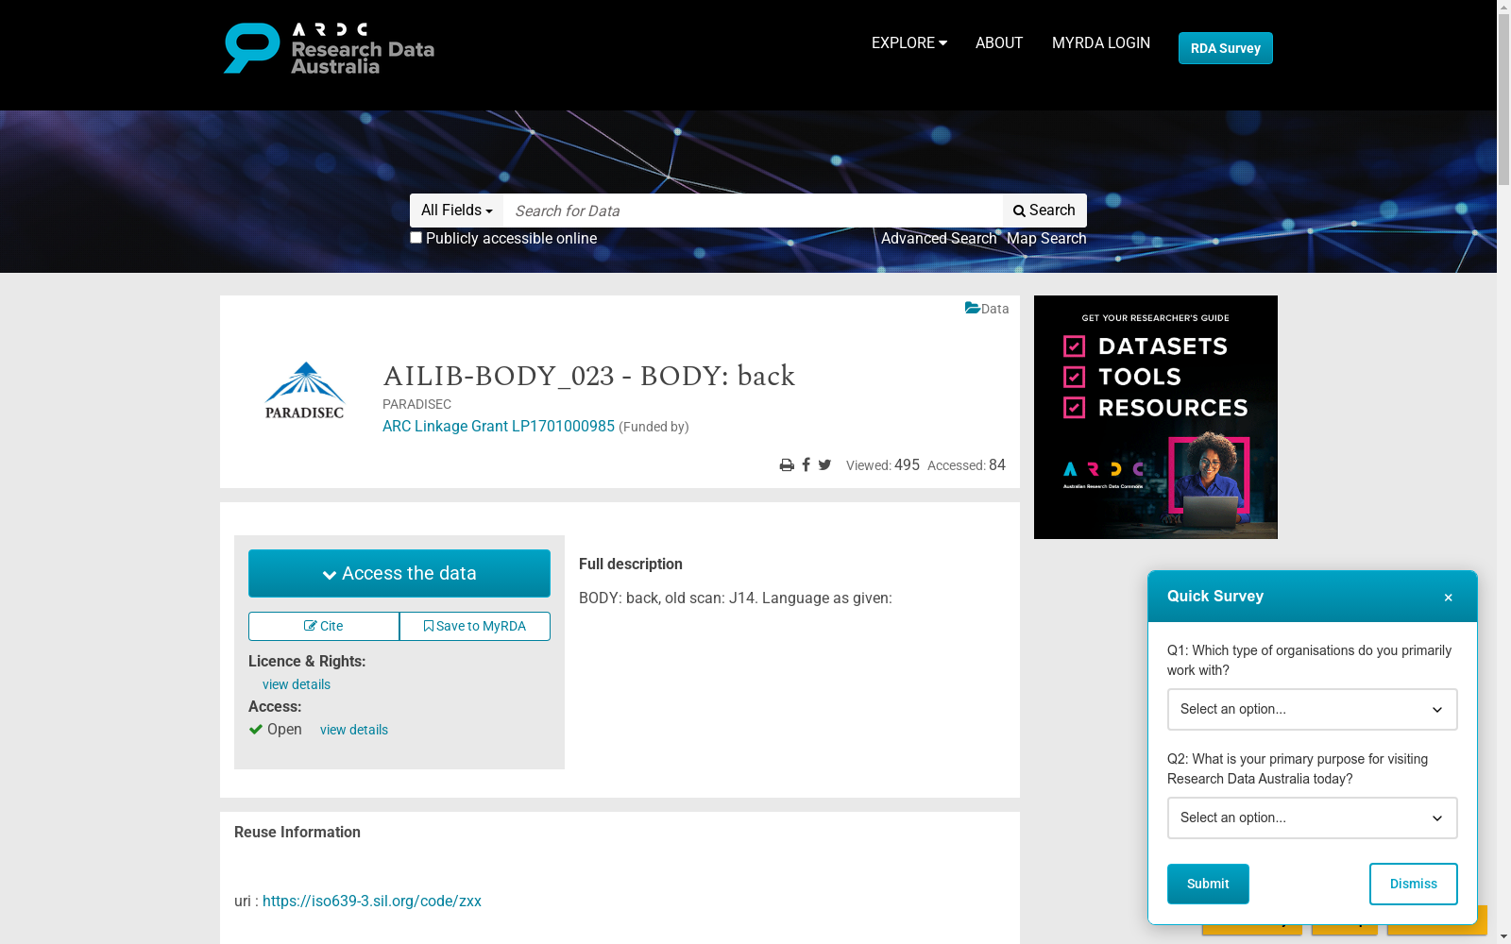The height and width of the screenshot is (944, 1511).
Task: Open the PARADISEC logo
Action: click(x=305, y=391)
